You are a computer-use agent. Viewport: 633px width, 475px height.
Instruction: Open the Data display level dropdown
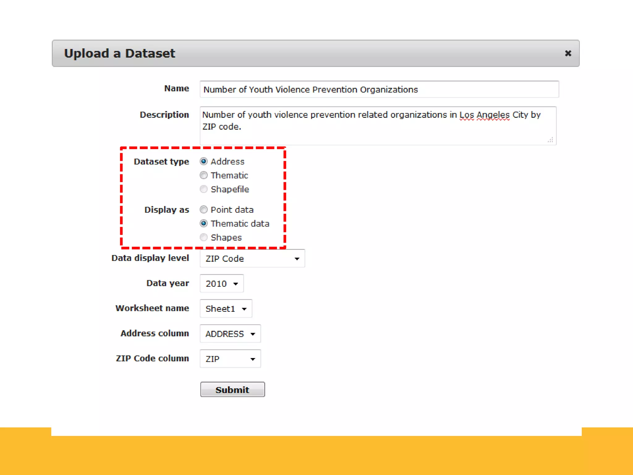252,258
